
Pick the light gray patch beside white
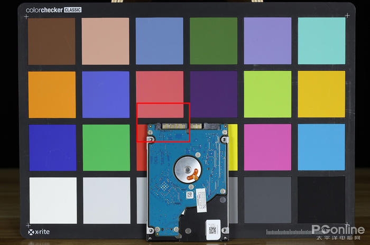[107, 201]
